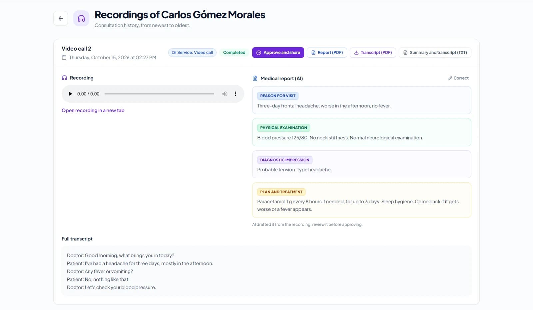The width and height of the screenshot is (533, 310).
Task: Download the Transcript (PDF)
Action: point(373,53)
